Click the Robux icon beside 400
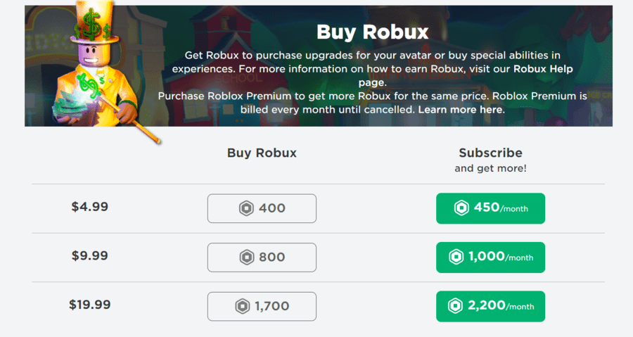Image resolution: width=633 pixels, height=337 pixels. point(246,208)
